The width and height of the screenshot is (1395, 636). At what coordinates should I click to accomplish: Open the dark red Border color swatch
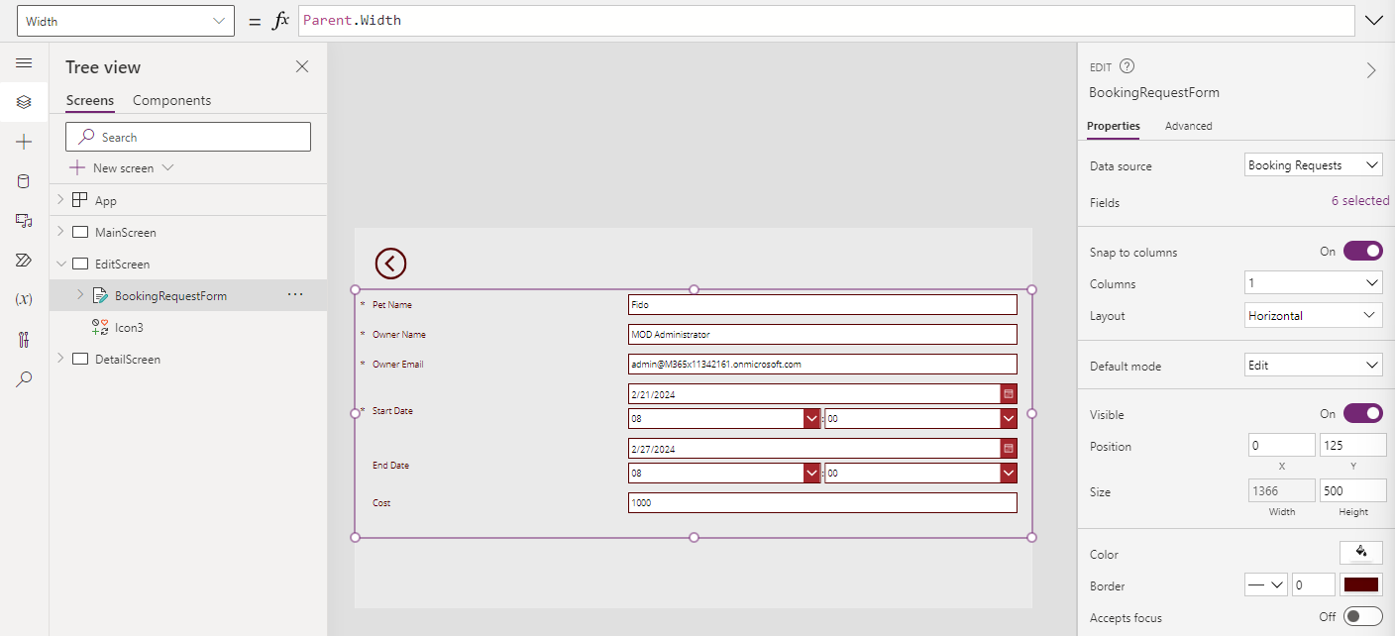coord(1361,585)
